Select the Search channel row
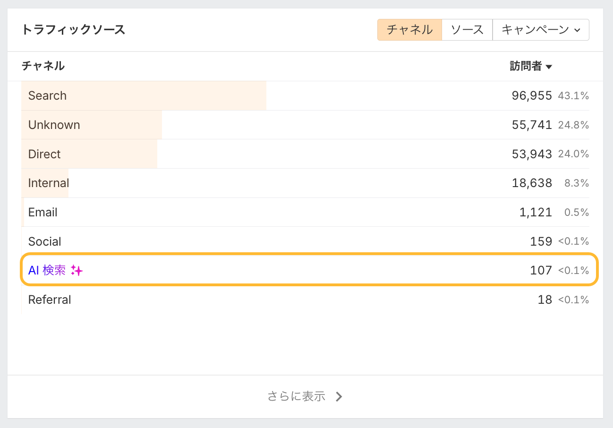The image size is (613, 428). 47,95
